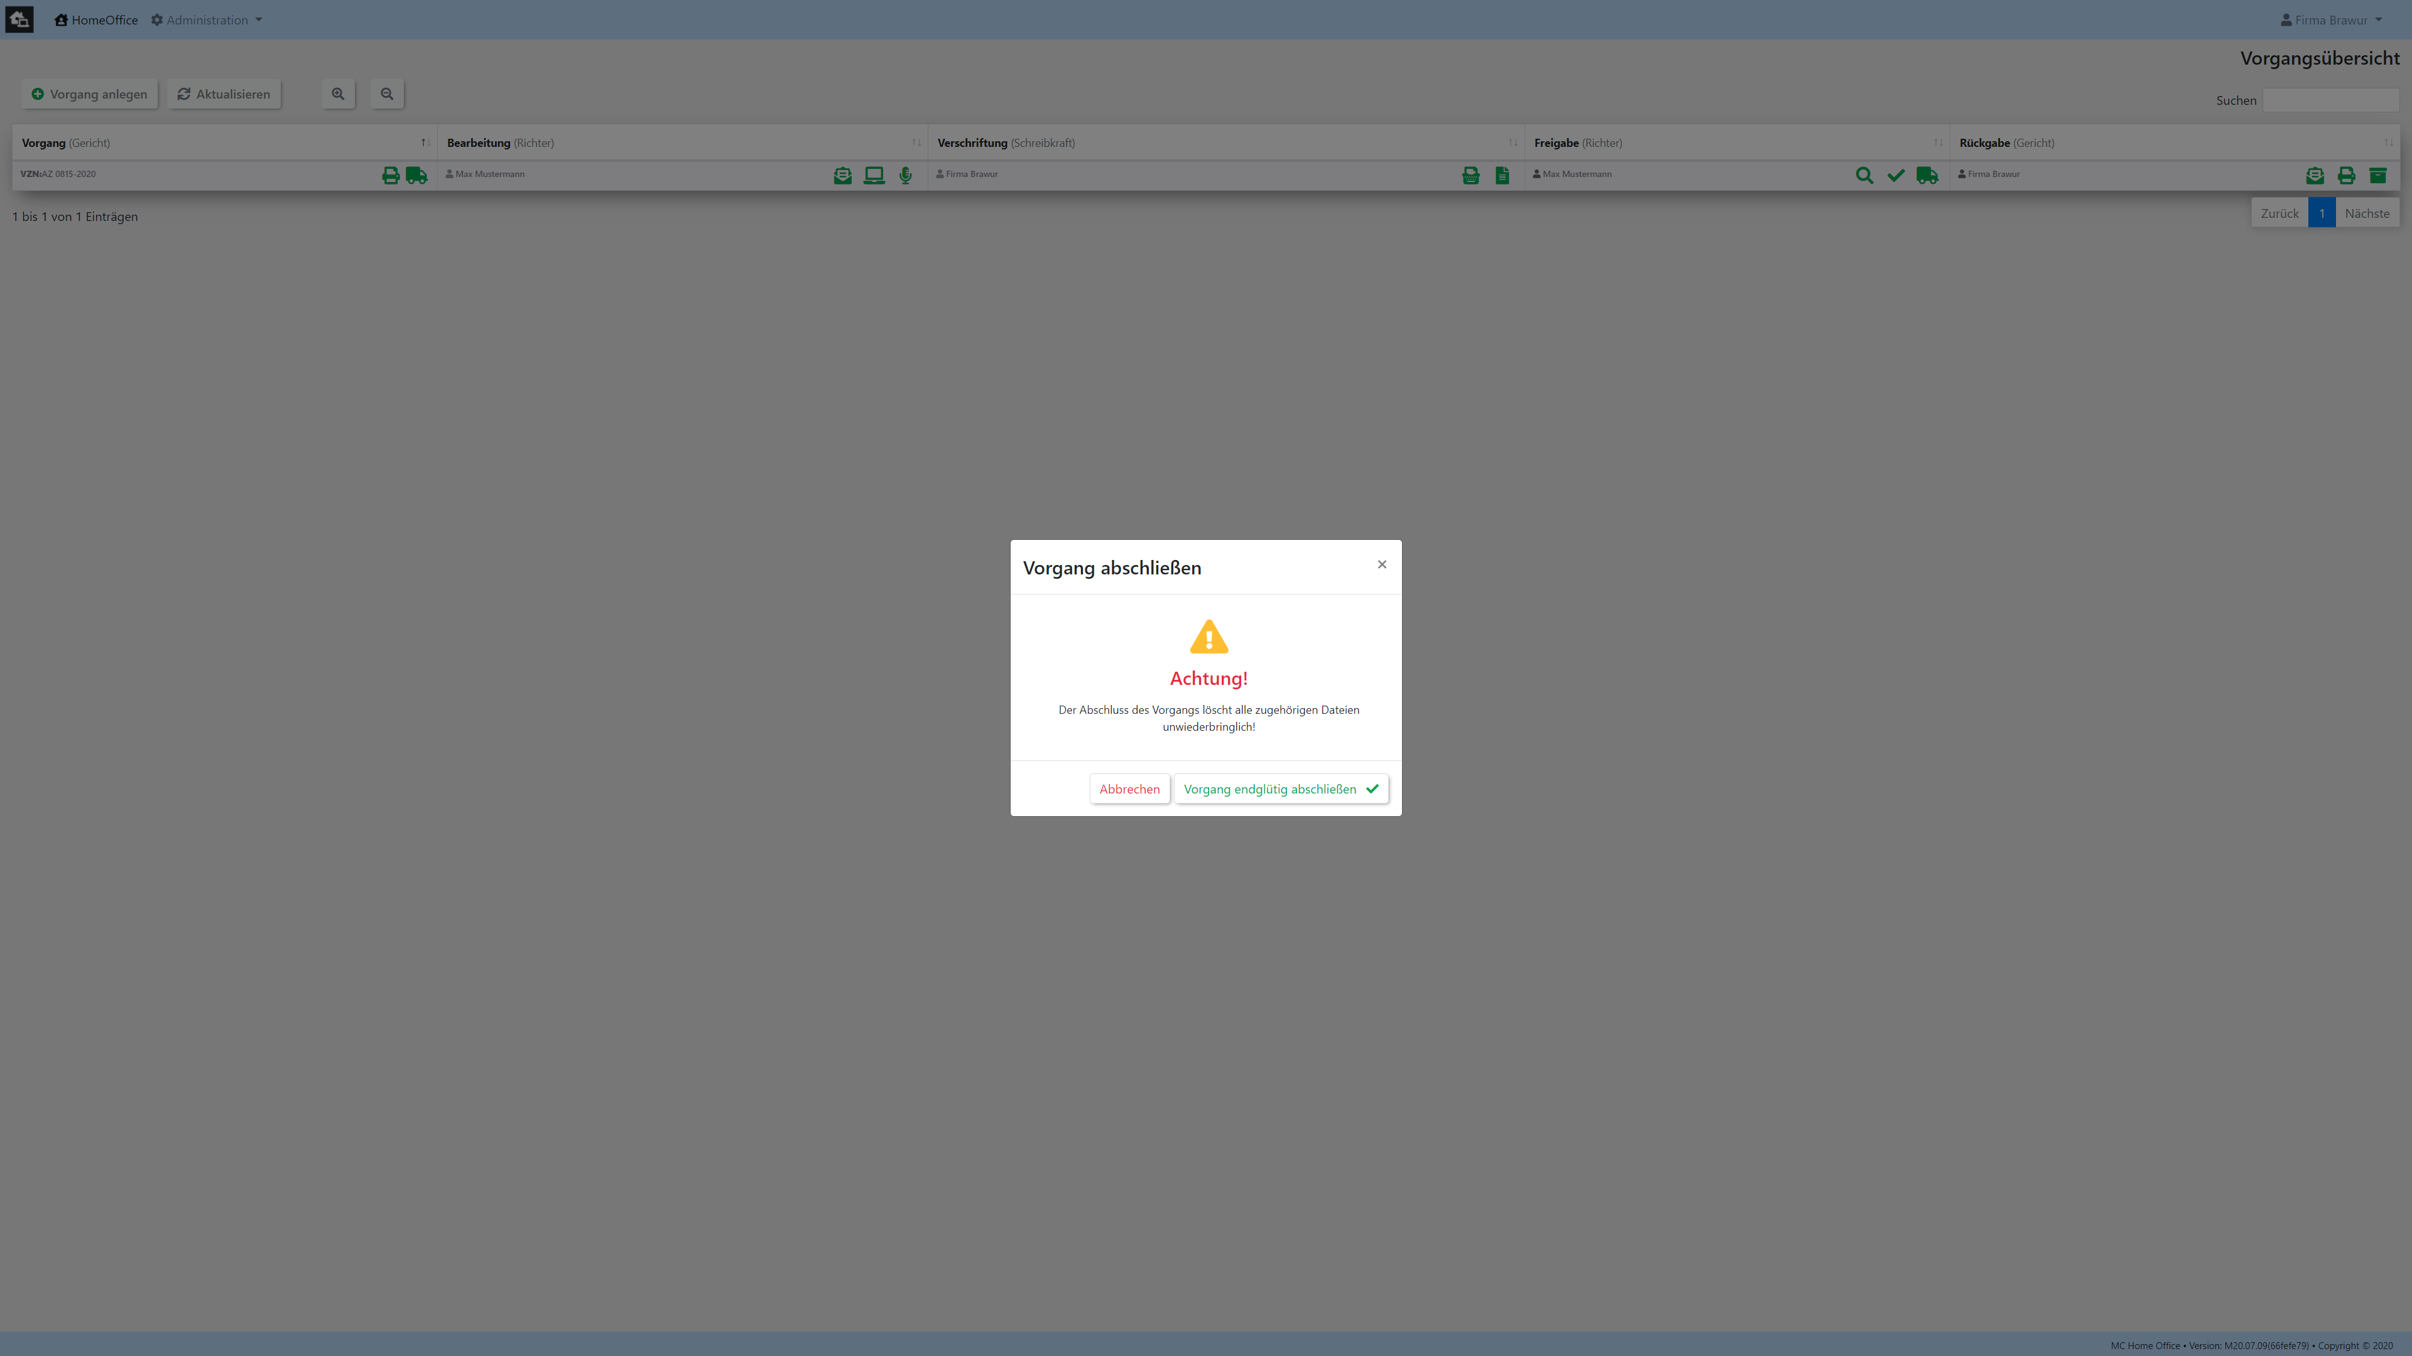Open the Firma Brawur user dropdown
Screen dimensions: 2412x1356
tap(2330, 19)
